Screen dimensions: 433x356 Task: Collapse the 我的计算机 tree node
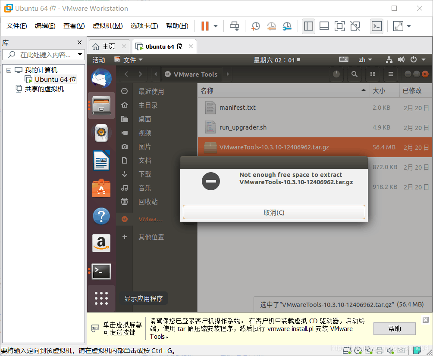9,70
